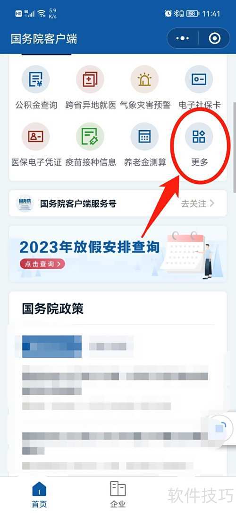The image size is (236, 513).
Task: Open 医保电子凭证 icon
Action: (35, 136)
